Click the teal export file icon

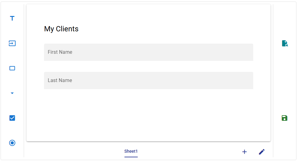coord(285,43)
